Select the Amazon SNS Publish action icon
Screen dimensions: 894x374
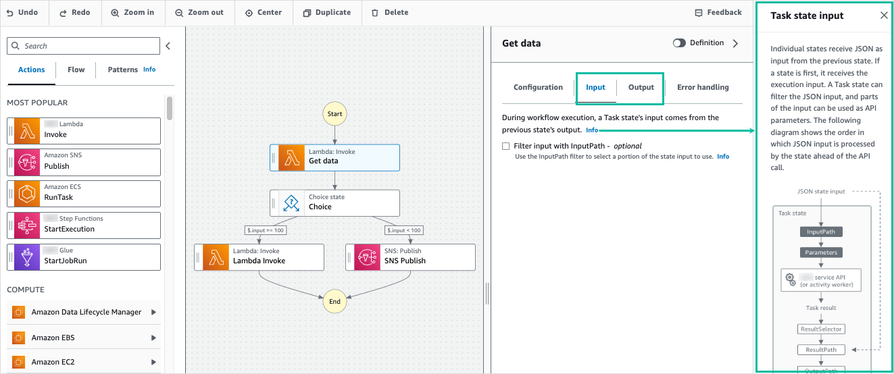tap(28, 162)
